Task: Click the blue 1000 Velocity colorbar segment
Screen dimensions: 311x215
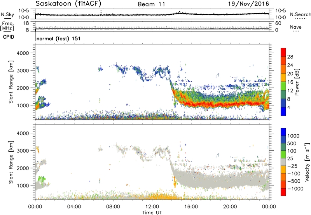Action: [x=283, y=132]
